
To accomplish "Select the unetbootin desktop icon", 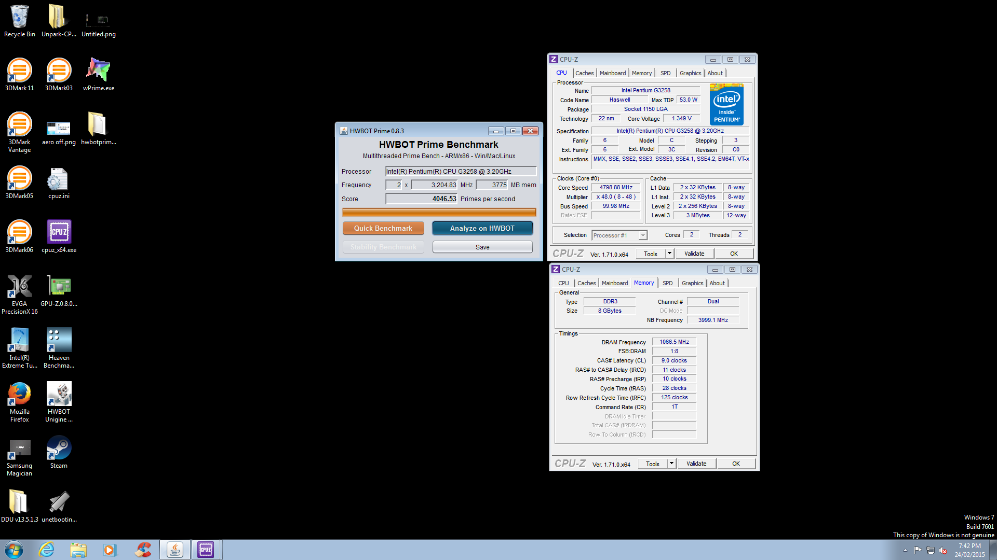I will [59, 506].
